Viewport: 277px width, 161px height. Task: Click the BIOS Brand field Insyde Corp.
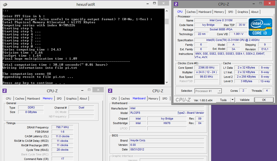(x=167, y=140)
